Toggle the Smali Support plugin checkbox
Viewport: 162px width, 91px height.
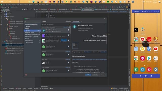(68, 54)
